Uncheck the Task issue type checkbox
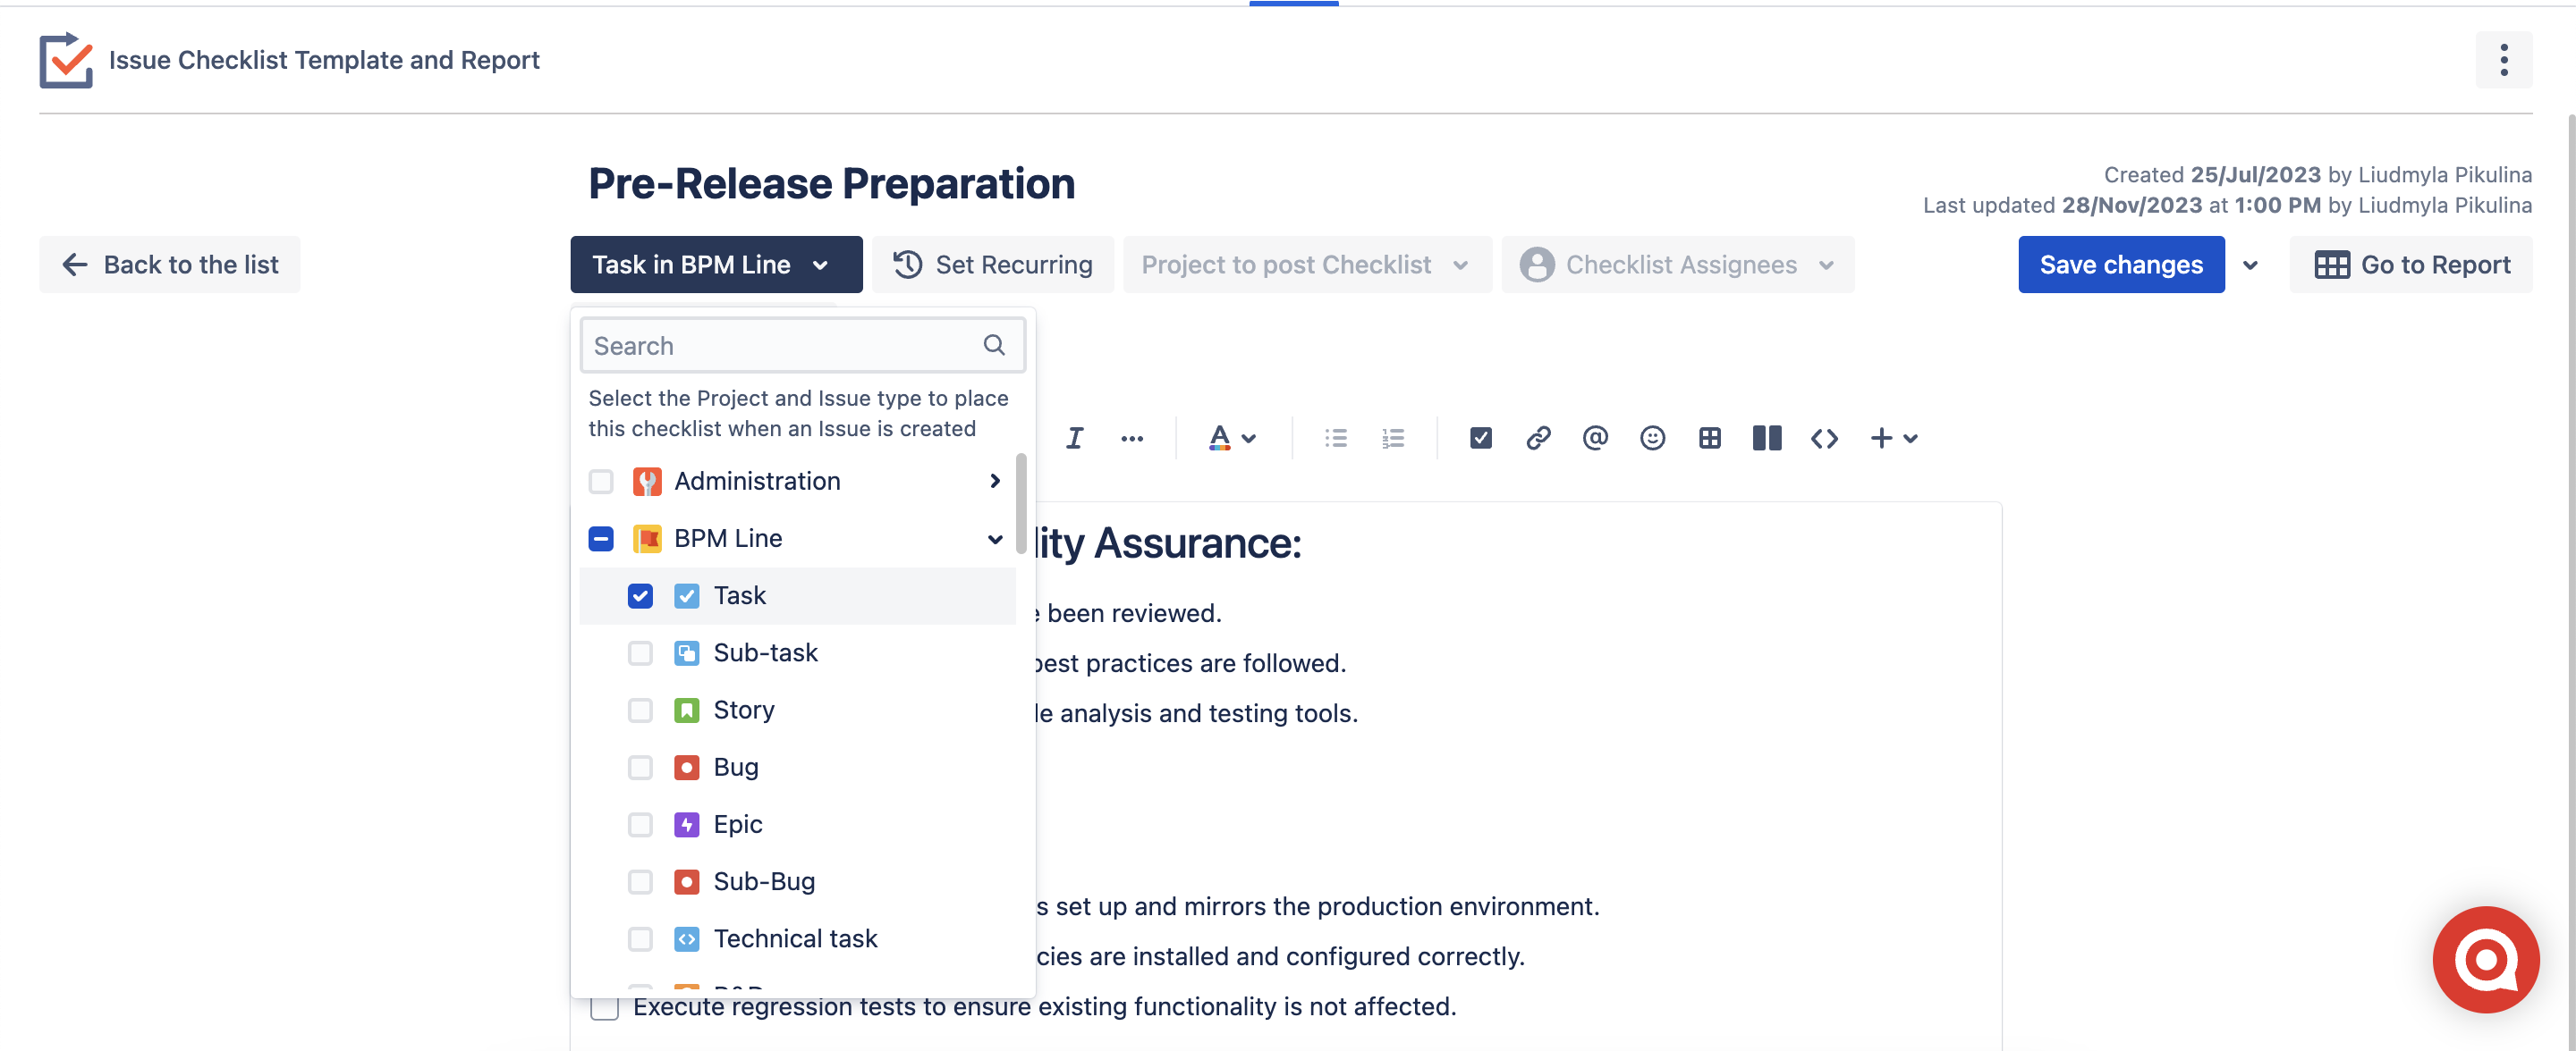 point(640,595)
